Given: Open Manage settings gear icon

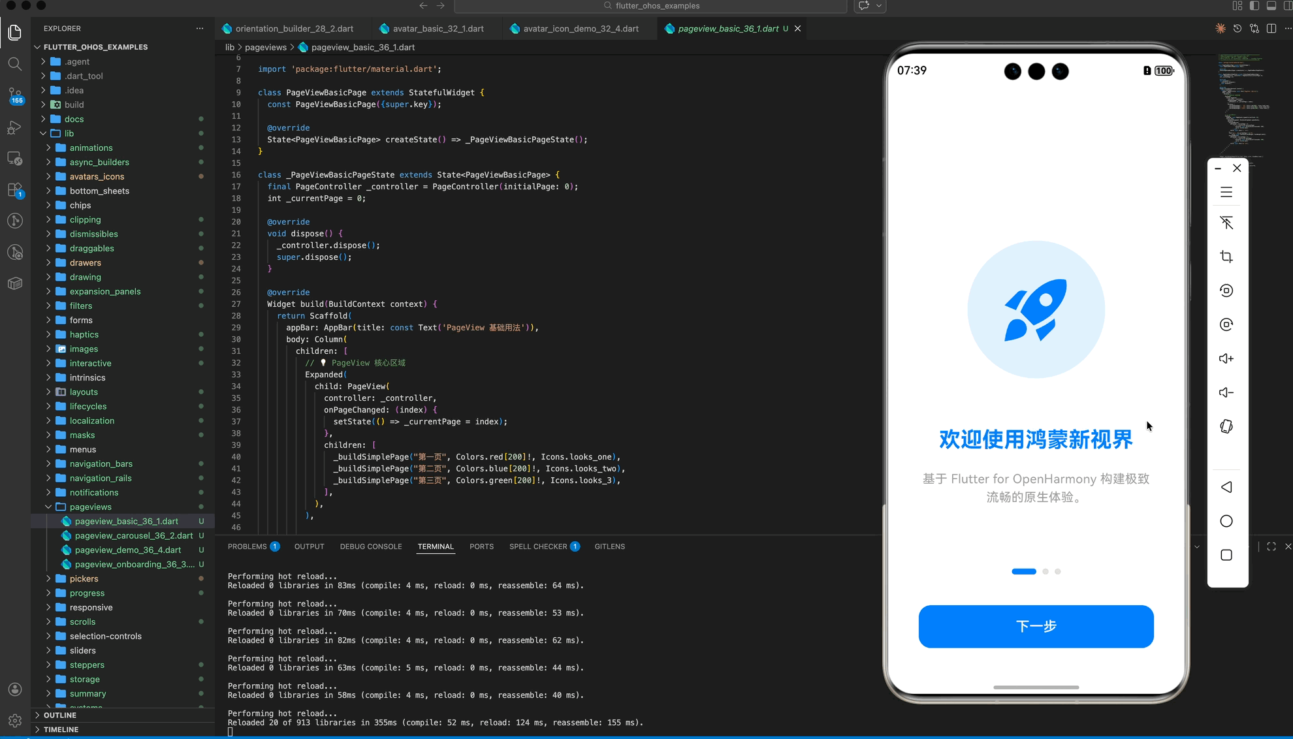Looking at the screenshot, I should tap(14, 721).
